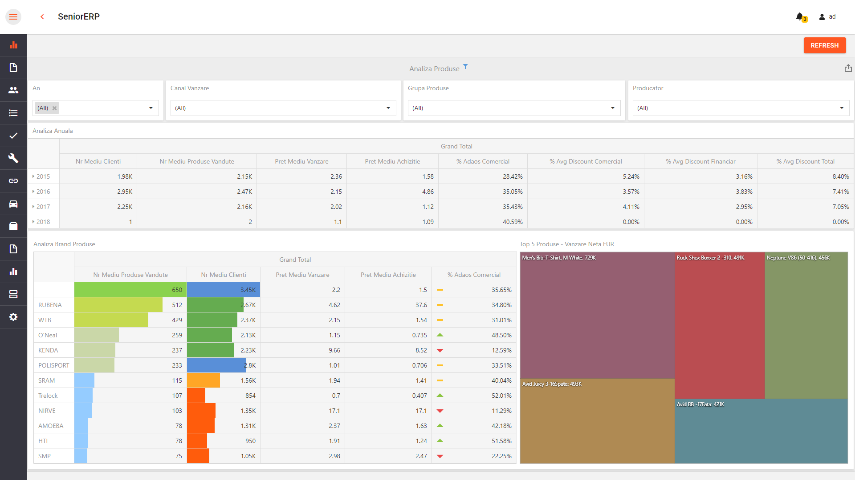This screenshot has height=480, width=855.
Task: Open the notifications bell
Action: tap(801, 17)
